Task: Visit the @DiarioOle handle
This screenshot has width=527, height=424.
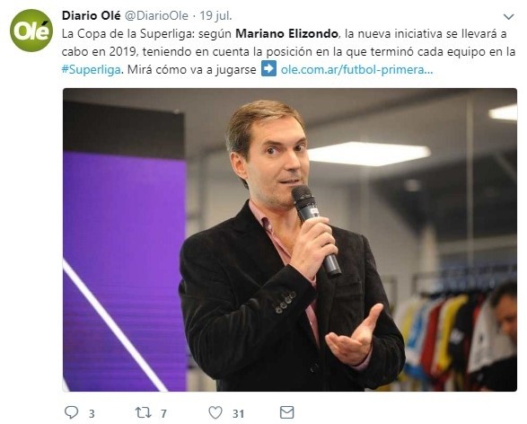Action: point(156,15)
